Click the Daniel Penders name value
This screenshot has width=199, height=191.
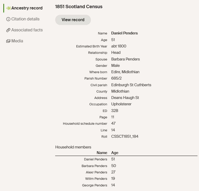coord(124,33)
